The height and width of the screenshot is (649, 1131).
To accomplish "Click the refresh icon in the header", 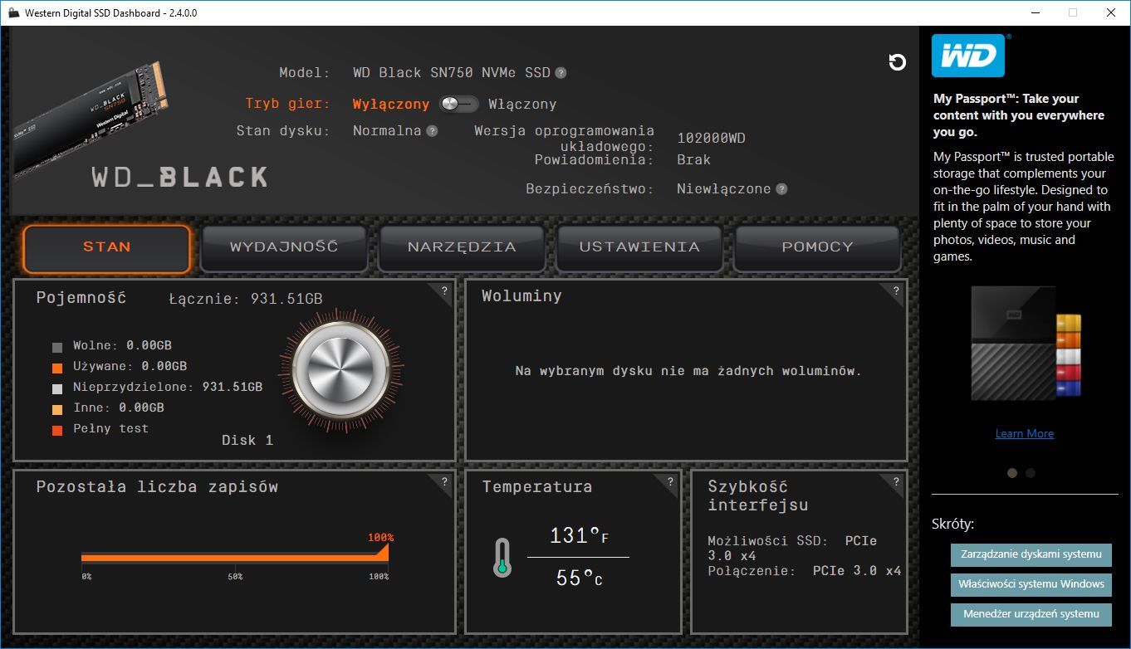I will click(897, 62).
